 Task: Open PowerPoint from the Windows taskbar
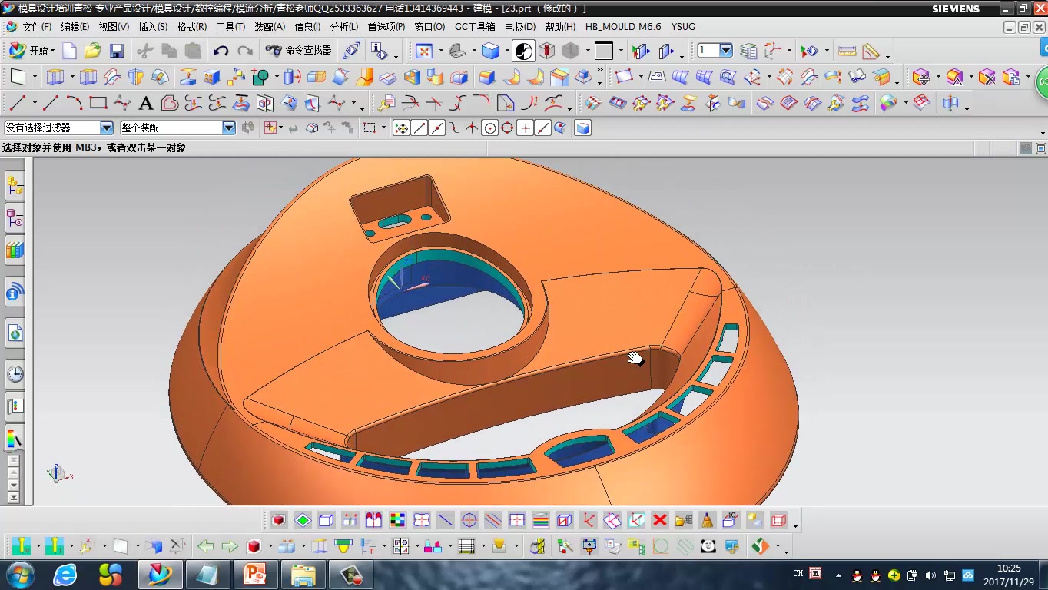point(254,574)
